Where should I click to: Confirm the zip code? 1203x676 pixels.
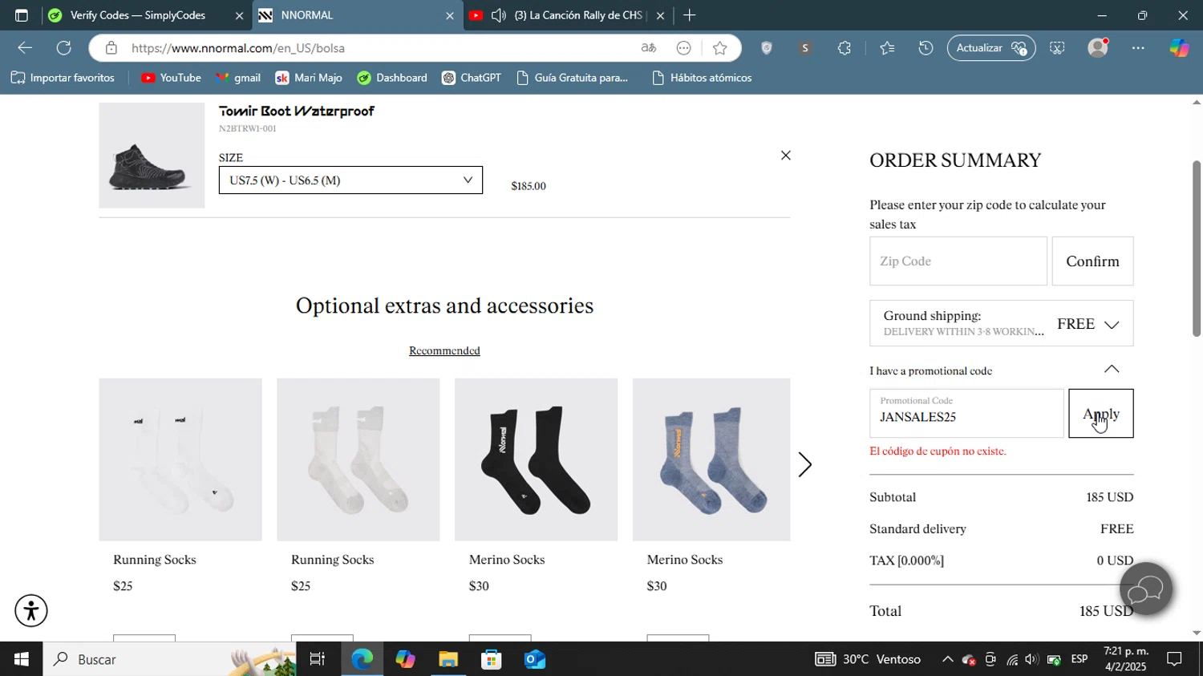click(x=1092, y=261)
